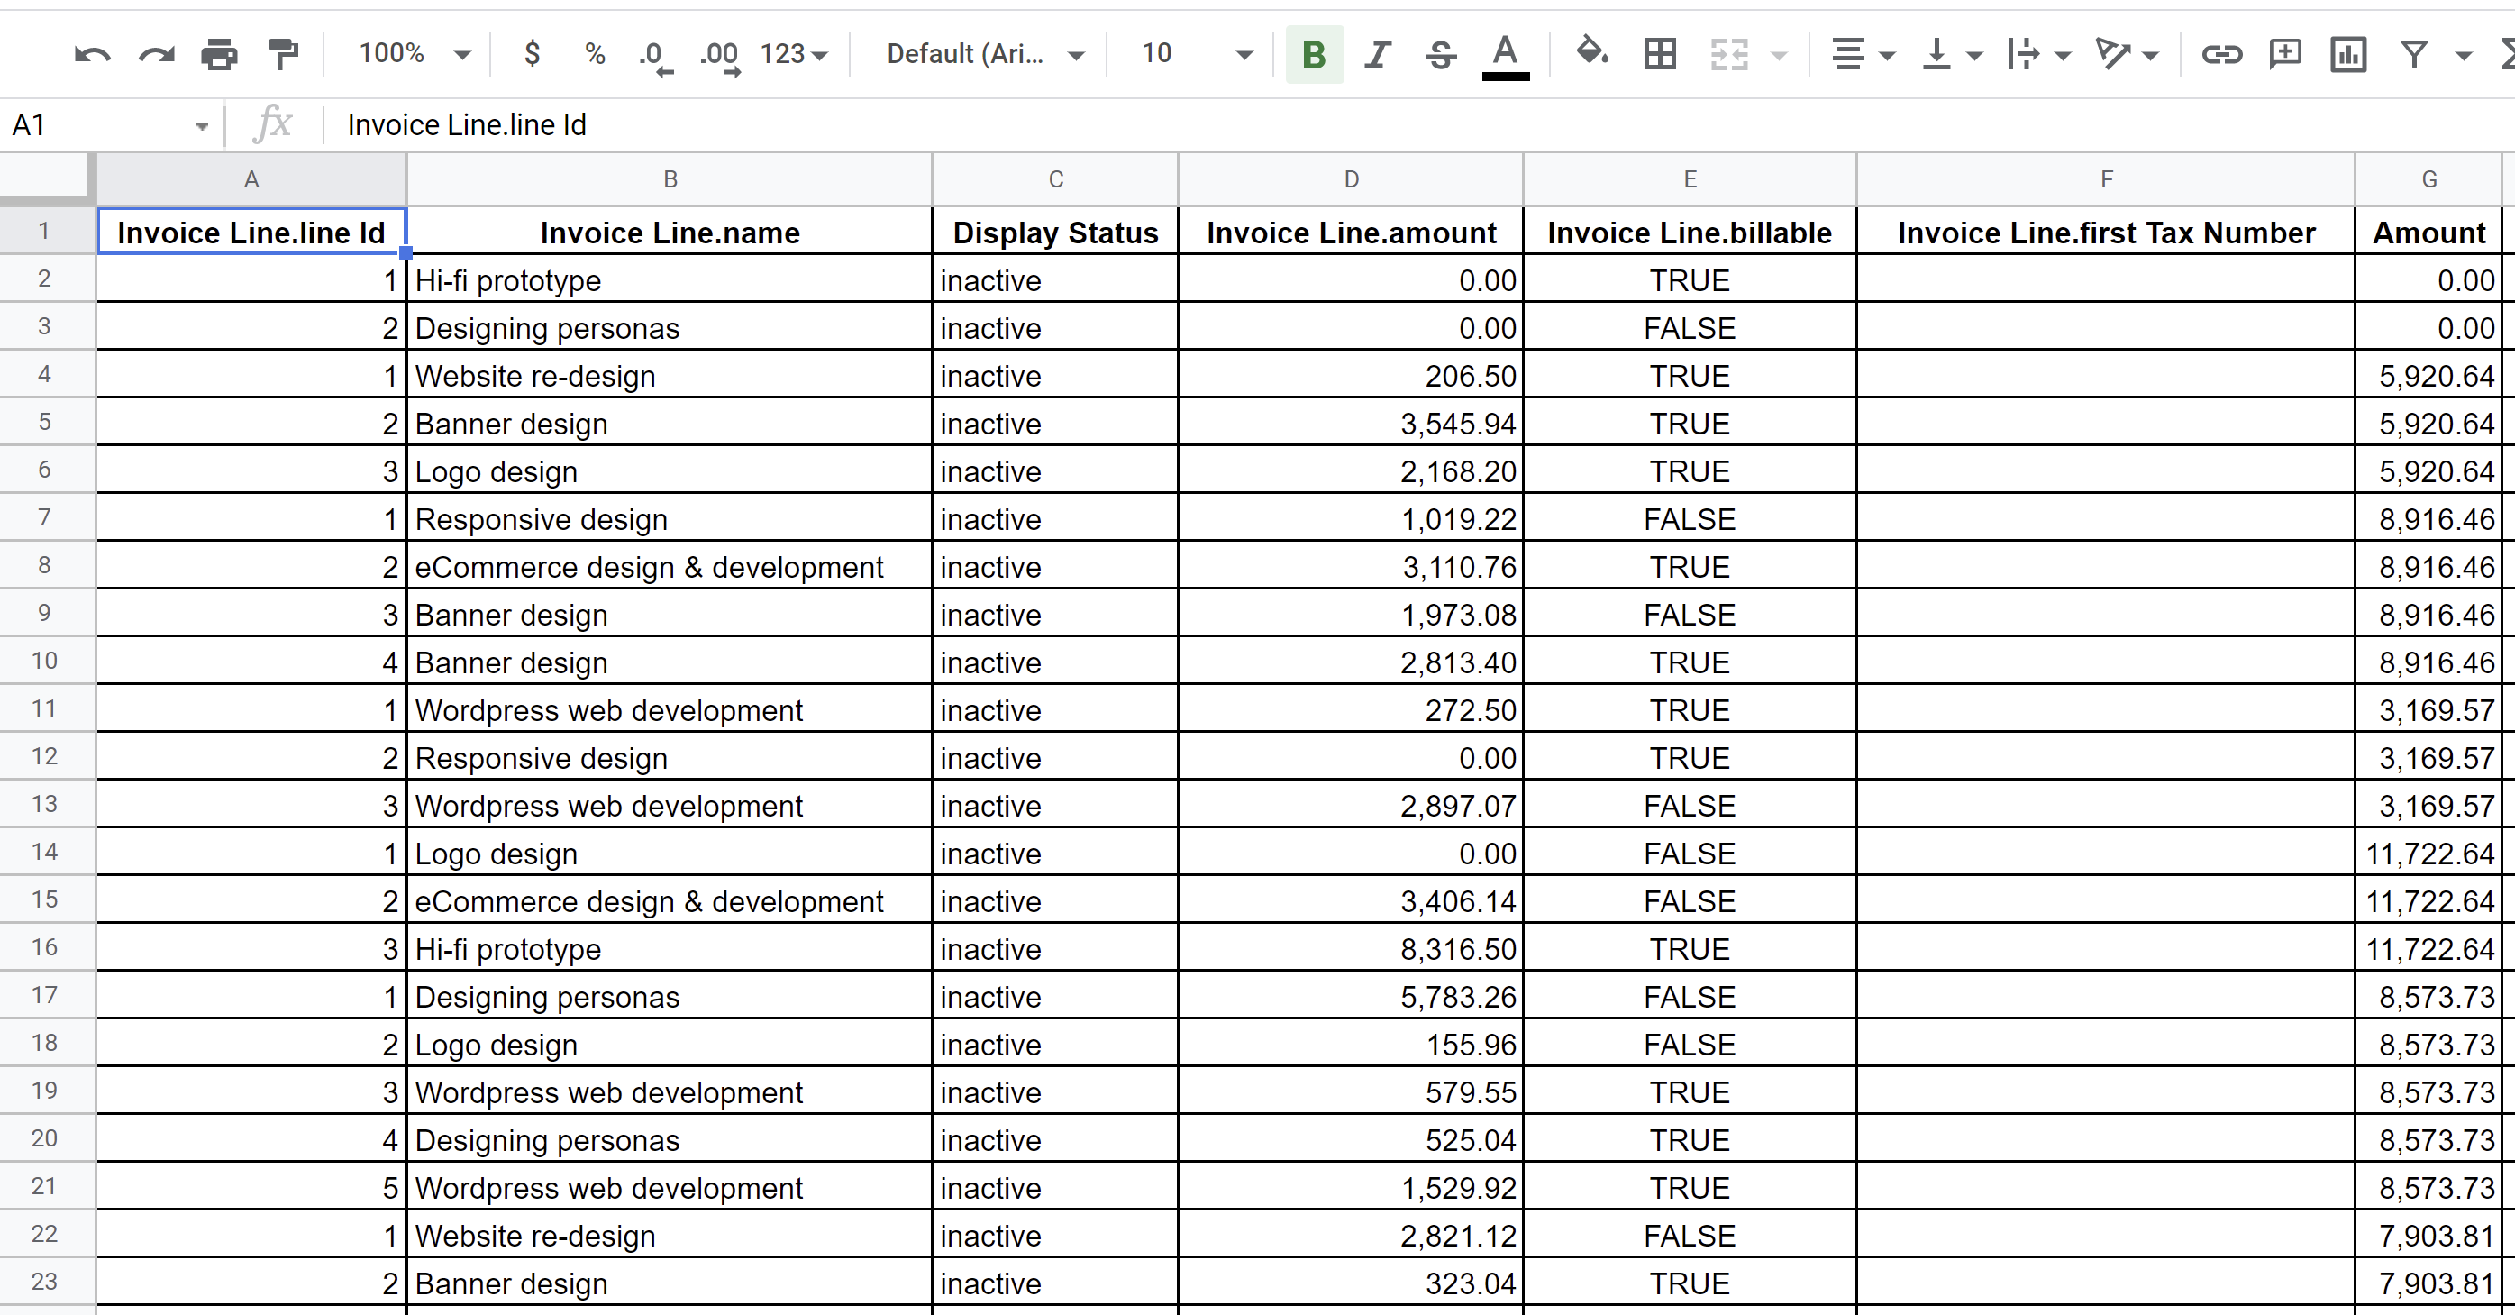Click the 'Logo design' cell in row 14

coord(670,853)
